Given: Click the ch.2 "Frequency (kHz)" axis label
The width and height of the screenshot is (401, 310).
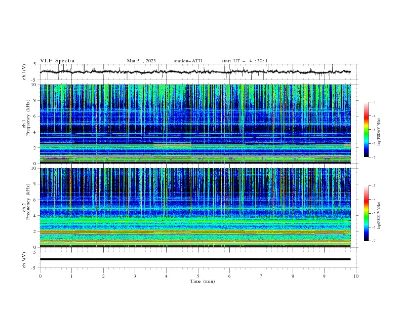Looking at the screenshot, I should (28, 201).
